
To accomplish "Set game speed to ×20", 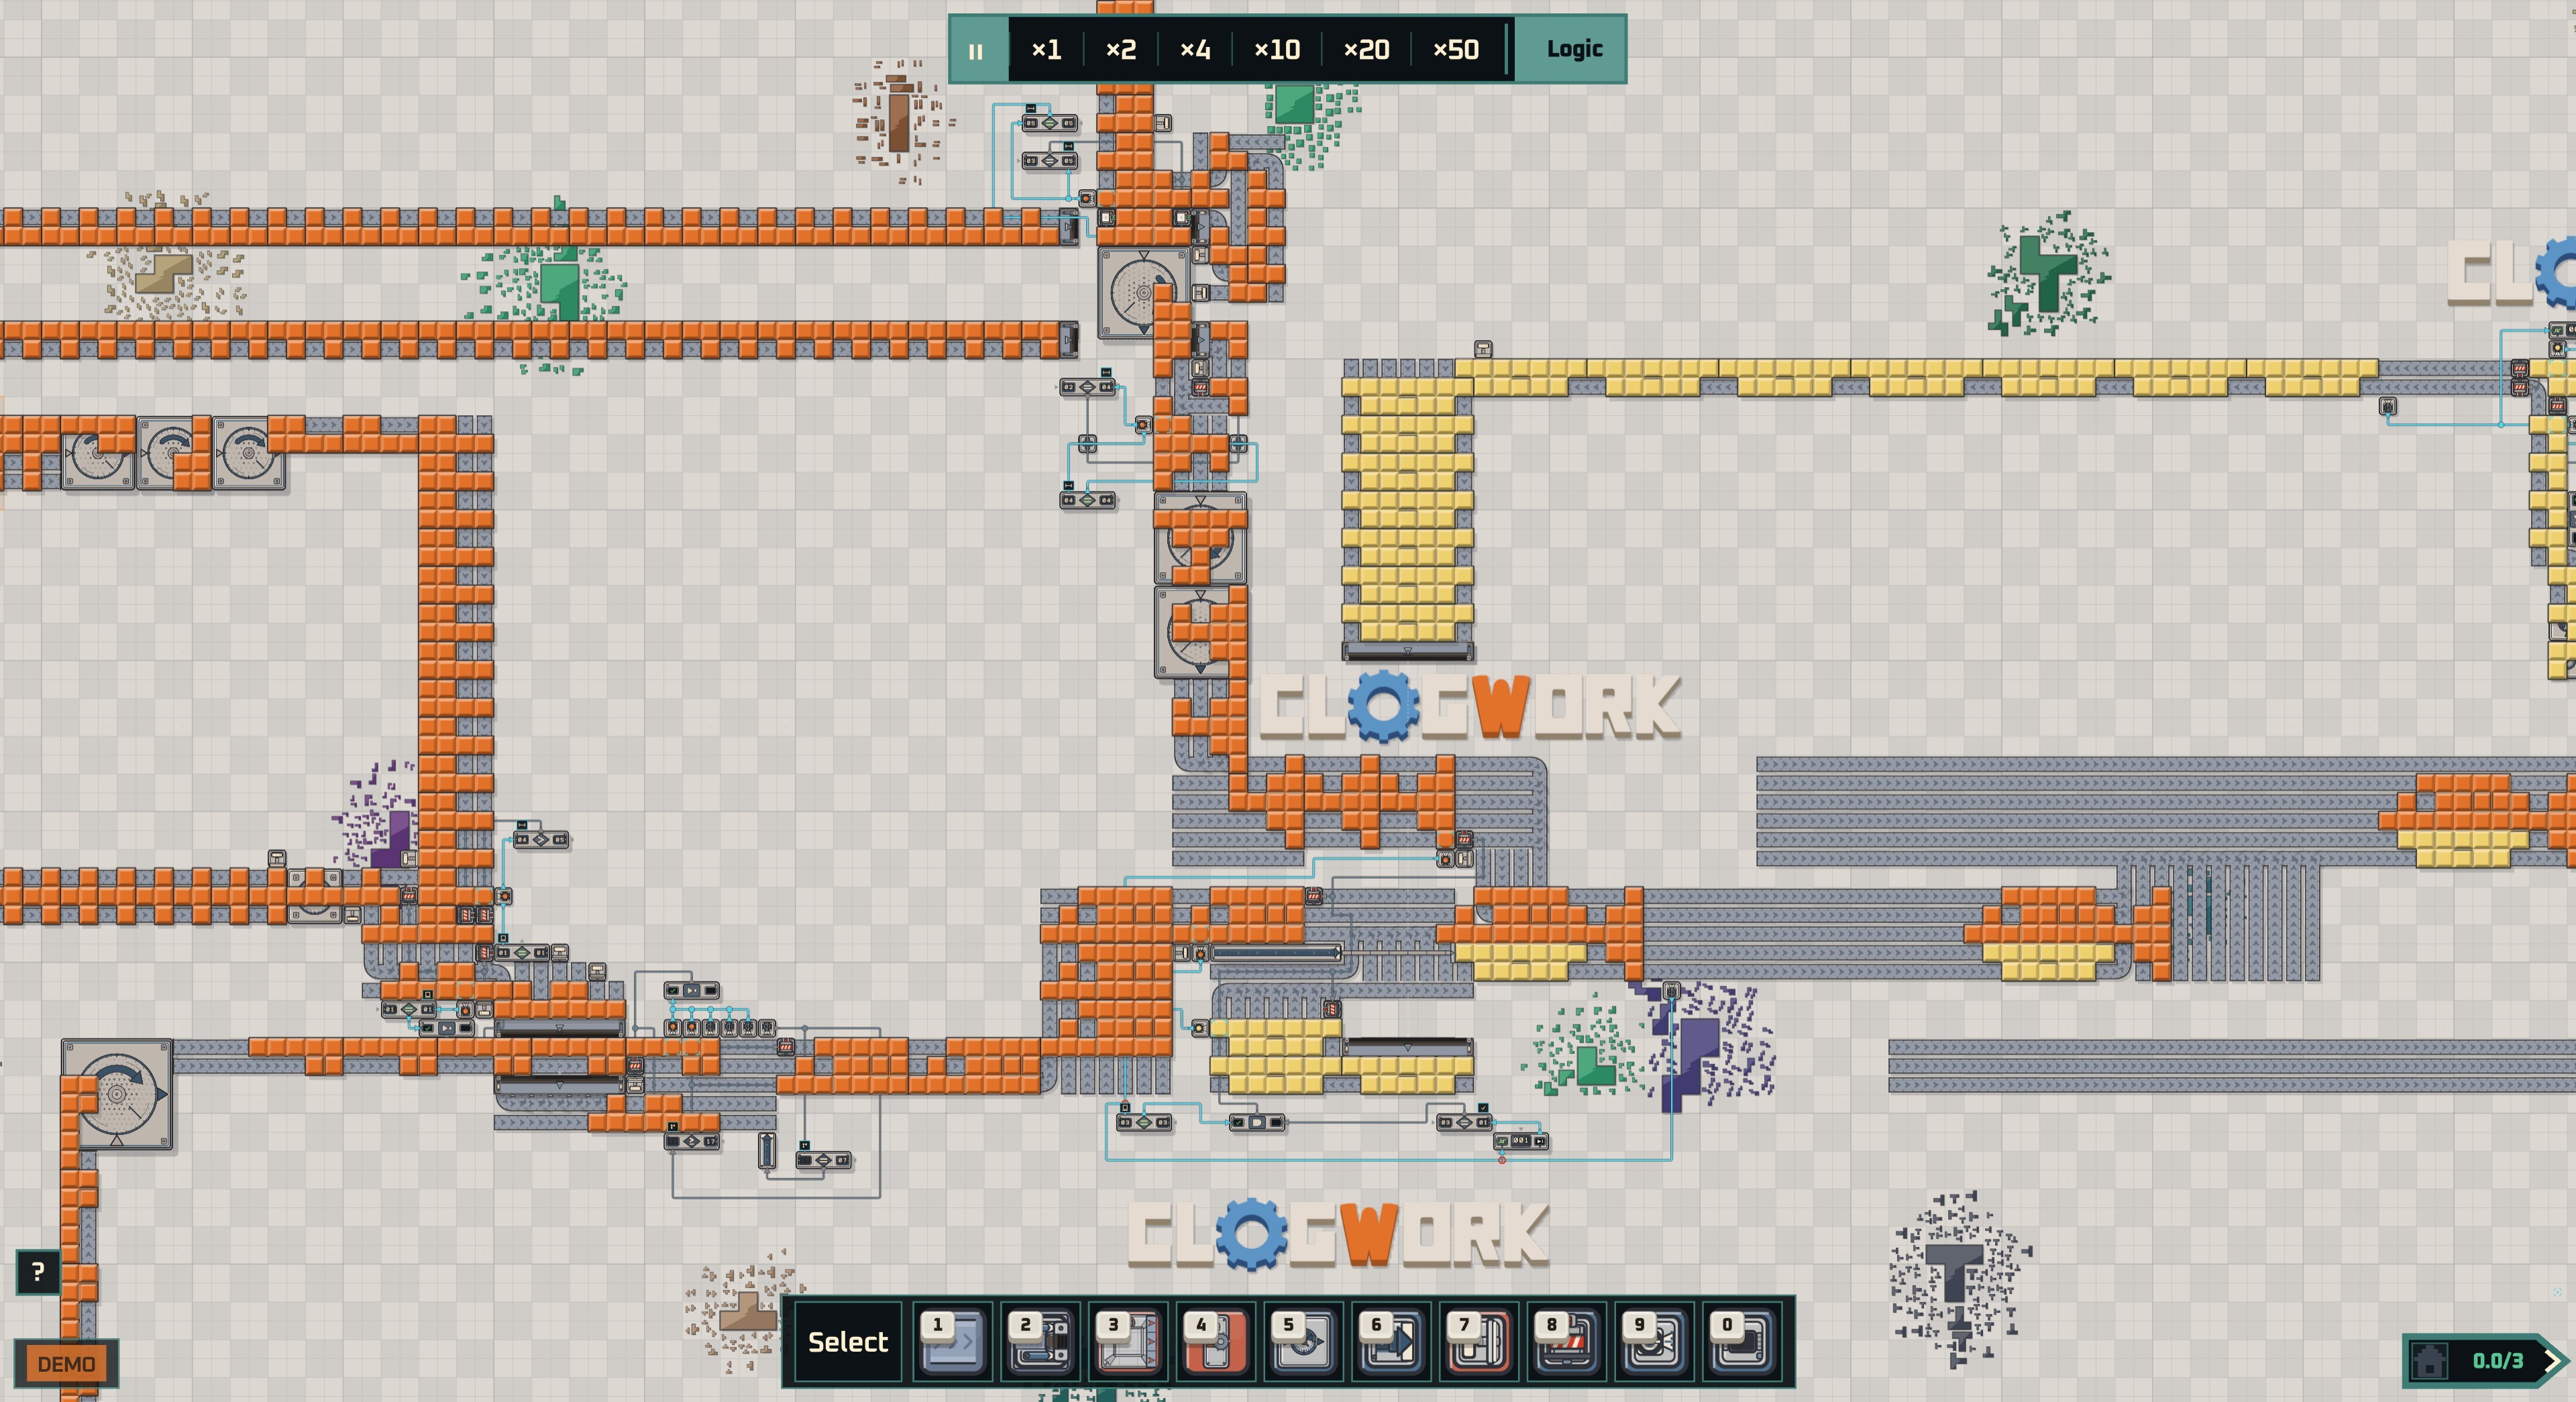I will click(x=1366, y=50).
